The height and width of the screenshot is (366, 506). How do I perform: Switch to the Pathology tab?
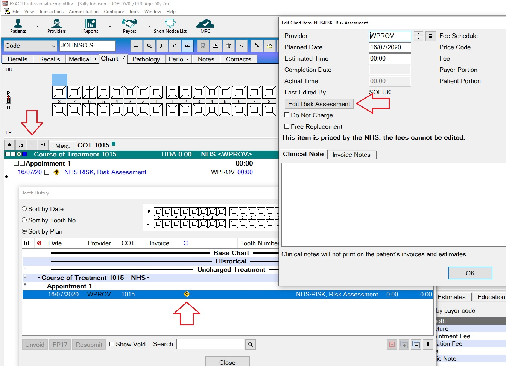click(x=146, y=59)
